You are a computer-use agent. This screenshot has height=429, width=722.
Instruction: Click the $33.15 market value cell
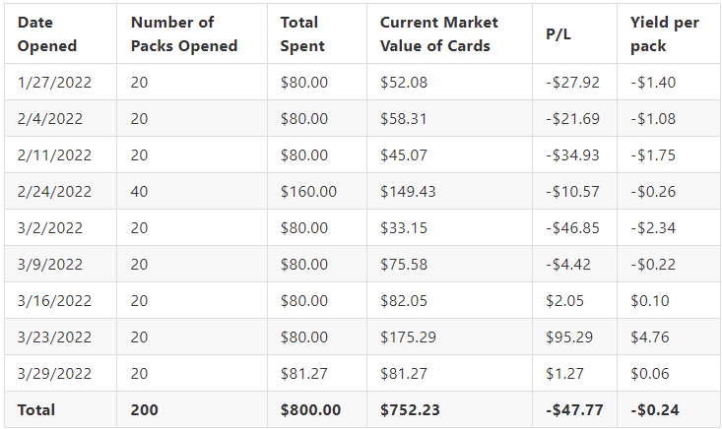point(404,227)
